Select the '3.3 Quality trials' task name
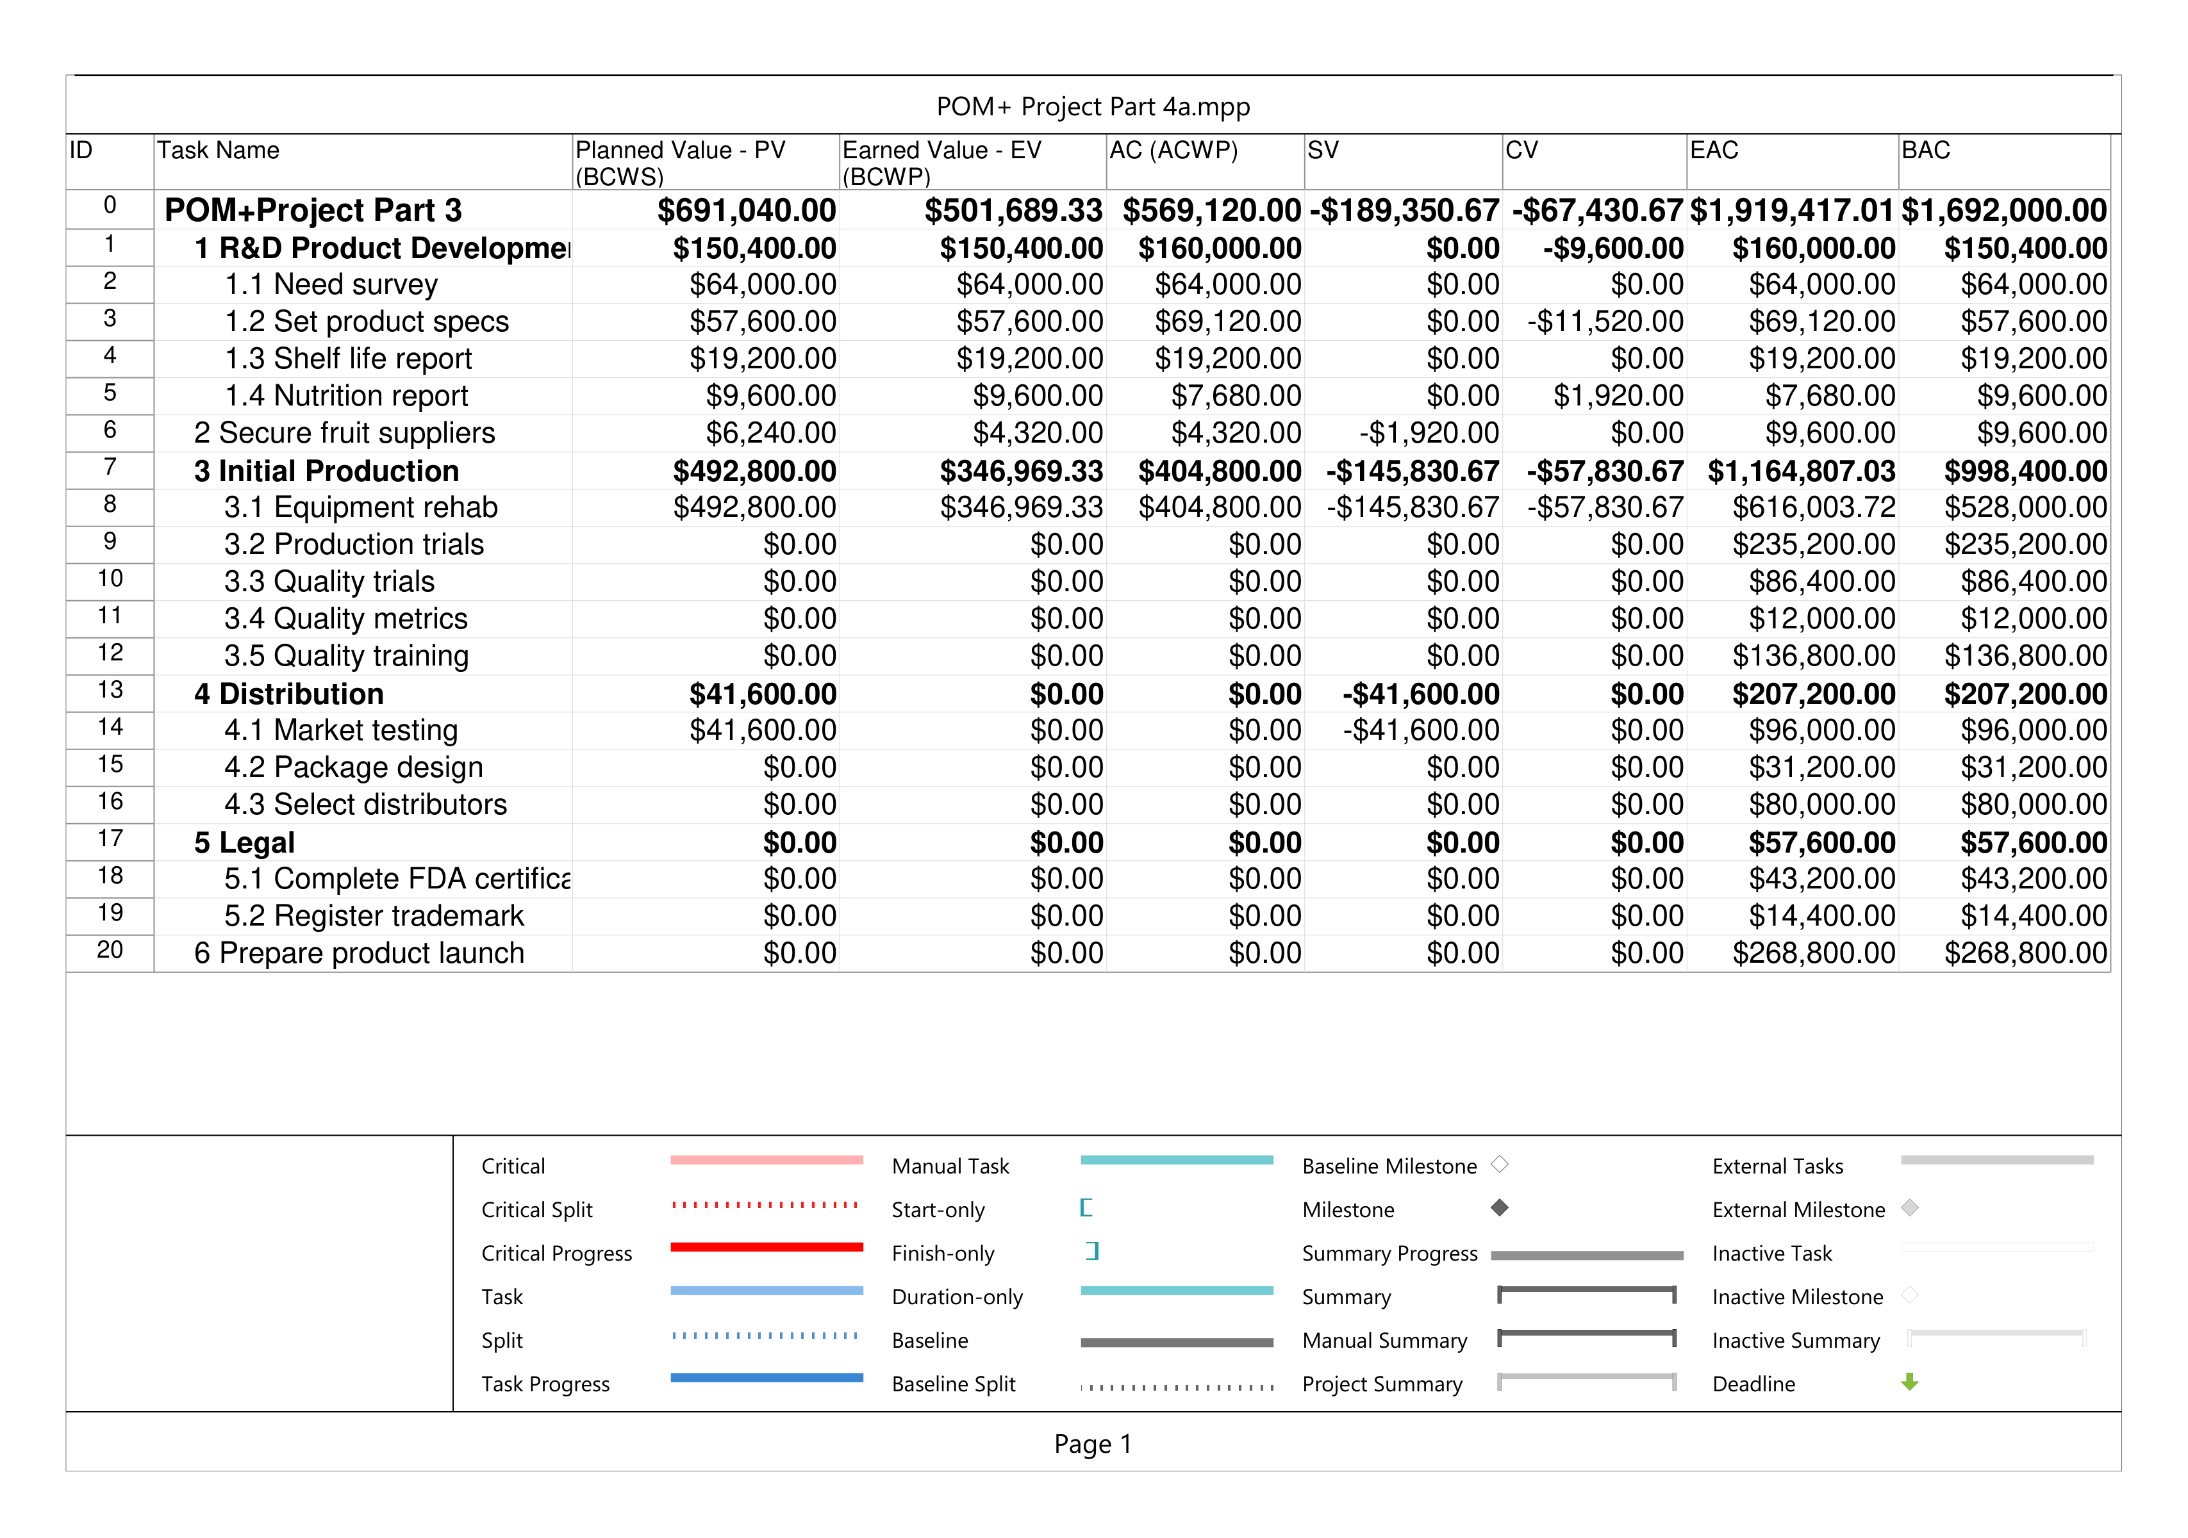The height and width of the screenshot is (1538, 2188). point(329,581)
